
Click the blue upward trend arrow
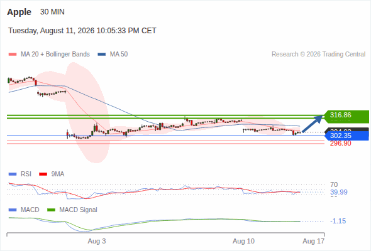point(313,124)
